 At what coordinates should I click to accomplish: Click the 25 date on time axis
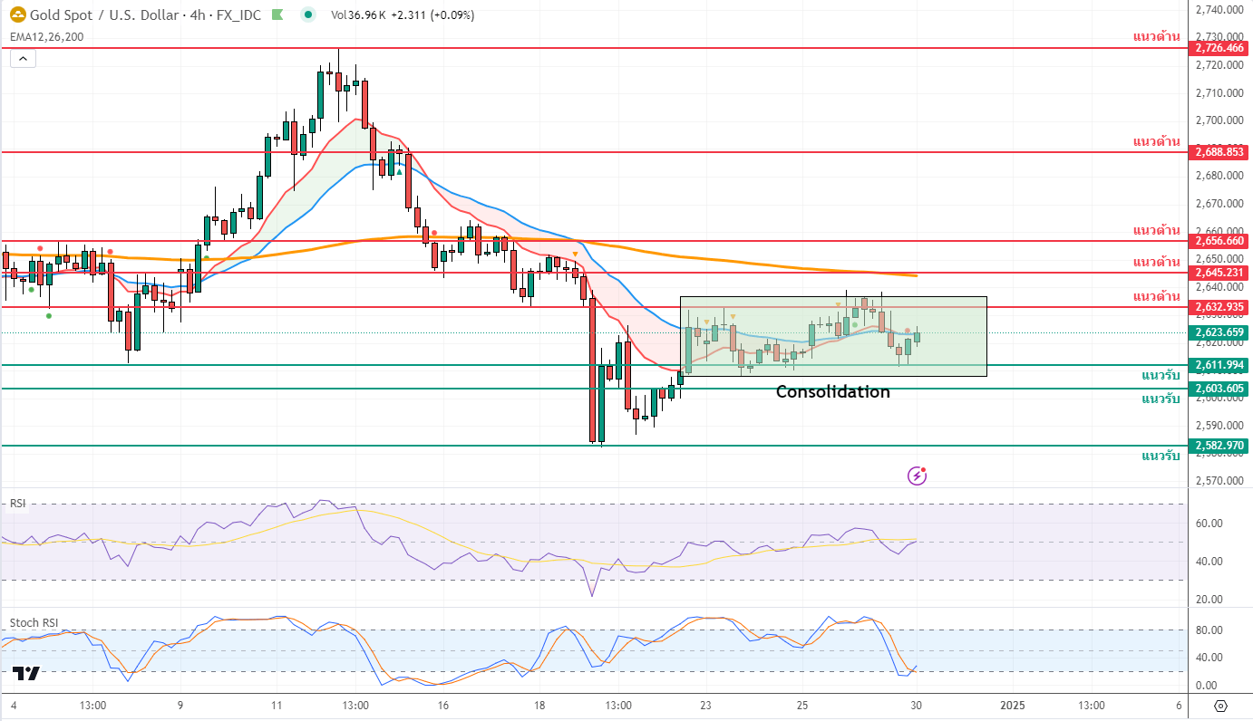[801, 706]
